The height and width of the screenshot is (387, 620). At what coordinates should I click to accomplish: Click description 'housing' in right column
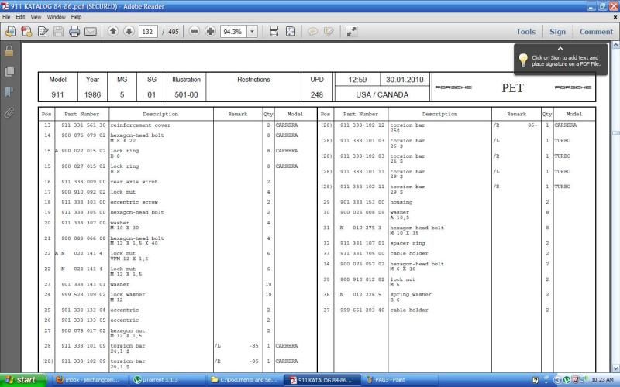[x=401, y=202]
